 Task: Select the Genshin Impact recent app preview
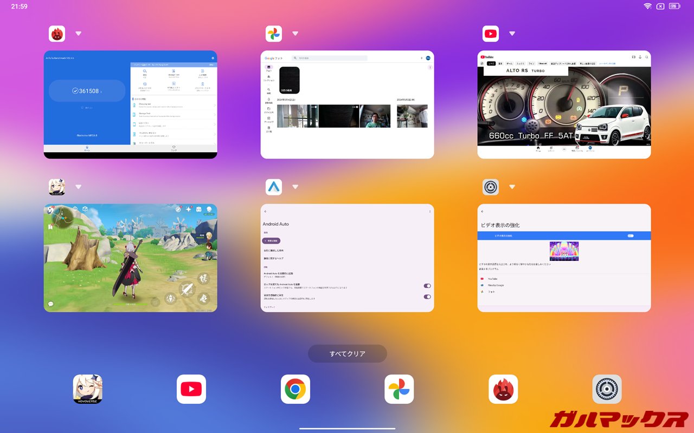[x=130, y=258]
